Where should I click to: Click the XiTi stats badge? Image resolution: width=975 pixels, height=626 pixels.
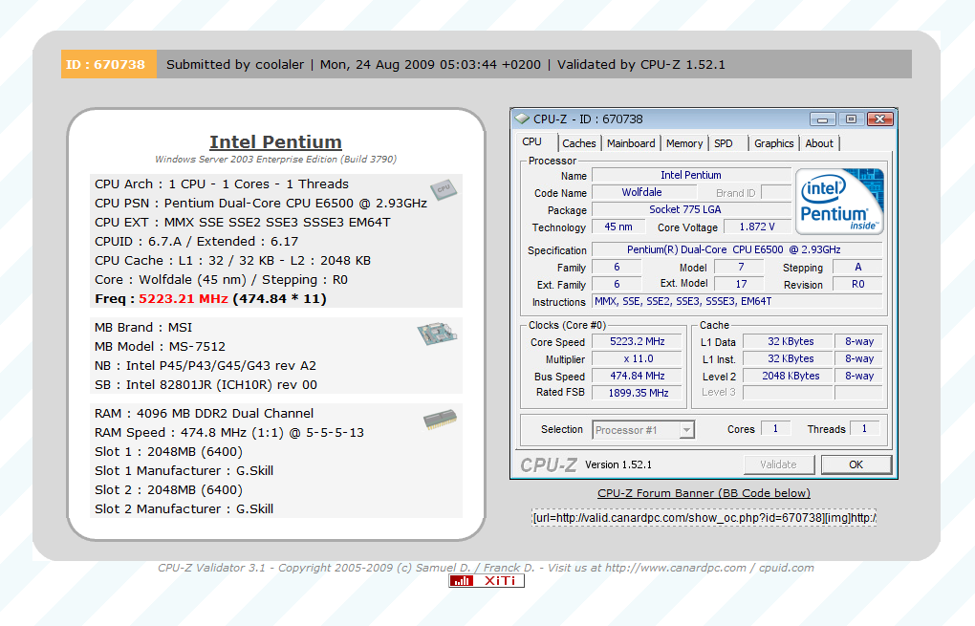[x=487, y=581]
